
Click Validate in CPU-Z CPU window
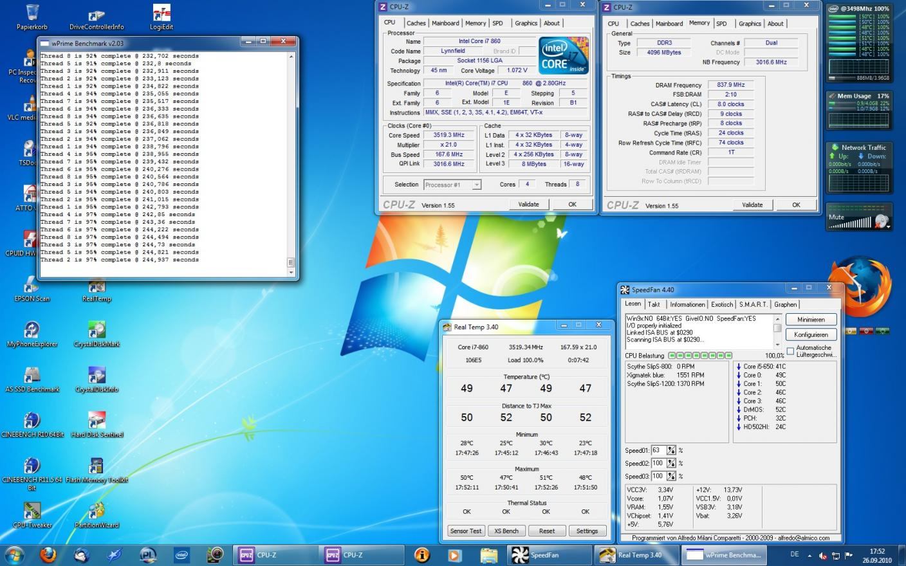528,204
